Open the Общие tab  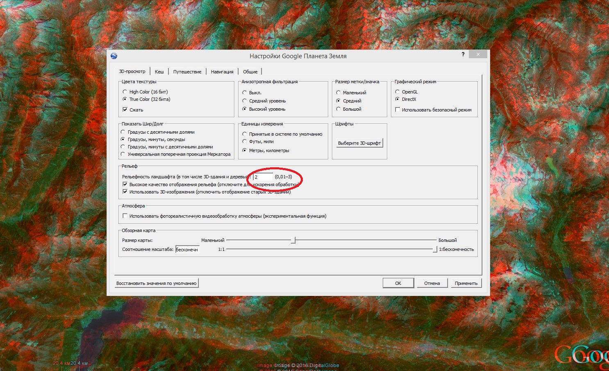(x=250, y=72)
